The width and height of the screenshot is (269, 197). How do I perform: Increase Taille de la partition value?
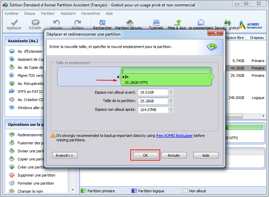(x=171, y=99)
